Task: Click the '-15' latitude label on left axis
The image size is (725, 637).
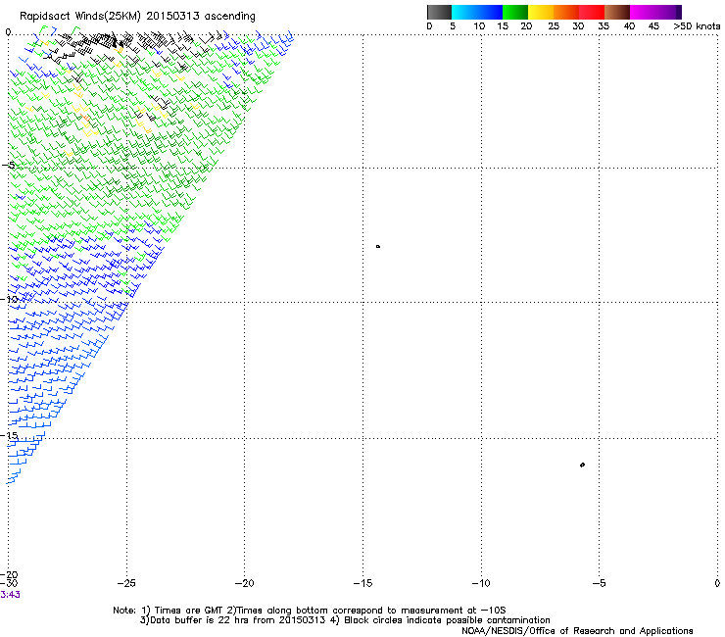Action: [9, 436]
